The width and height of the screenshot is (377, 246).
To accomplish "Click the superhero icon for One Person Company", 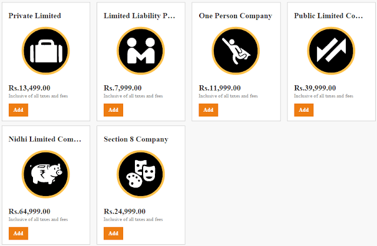I will (x=236, y=51).
